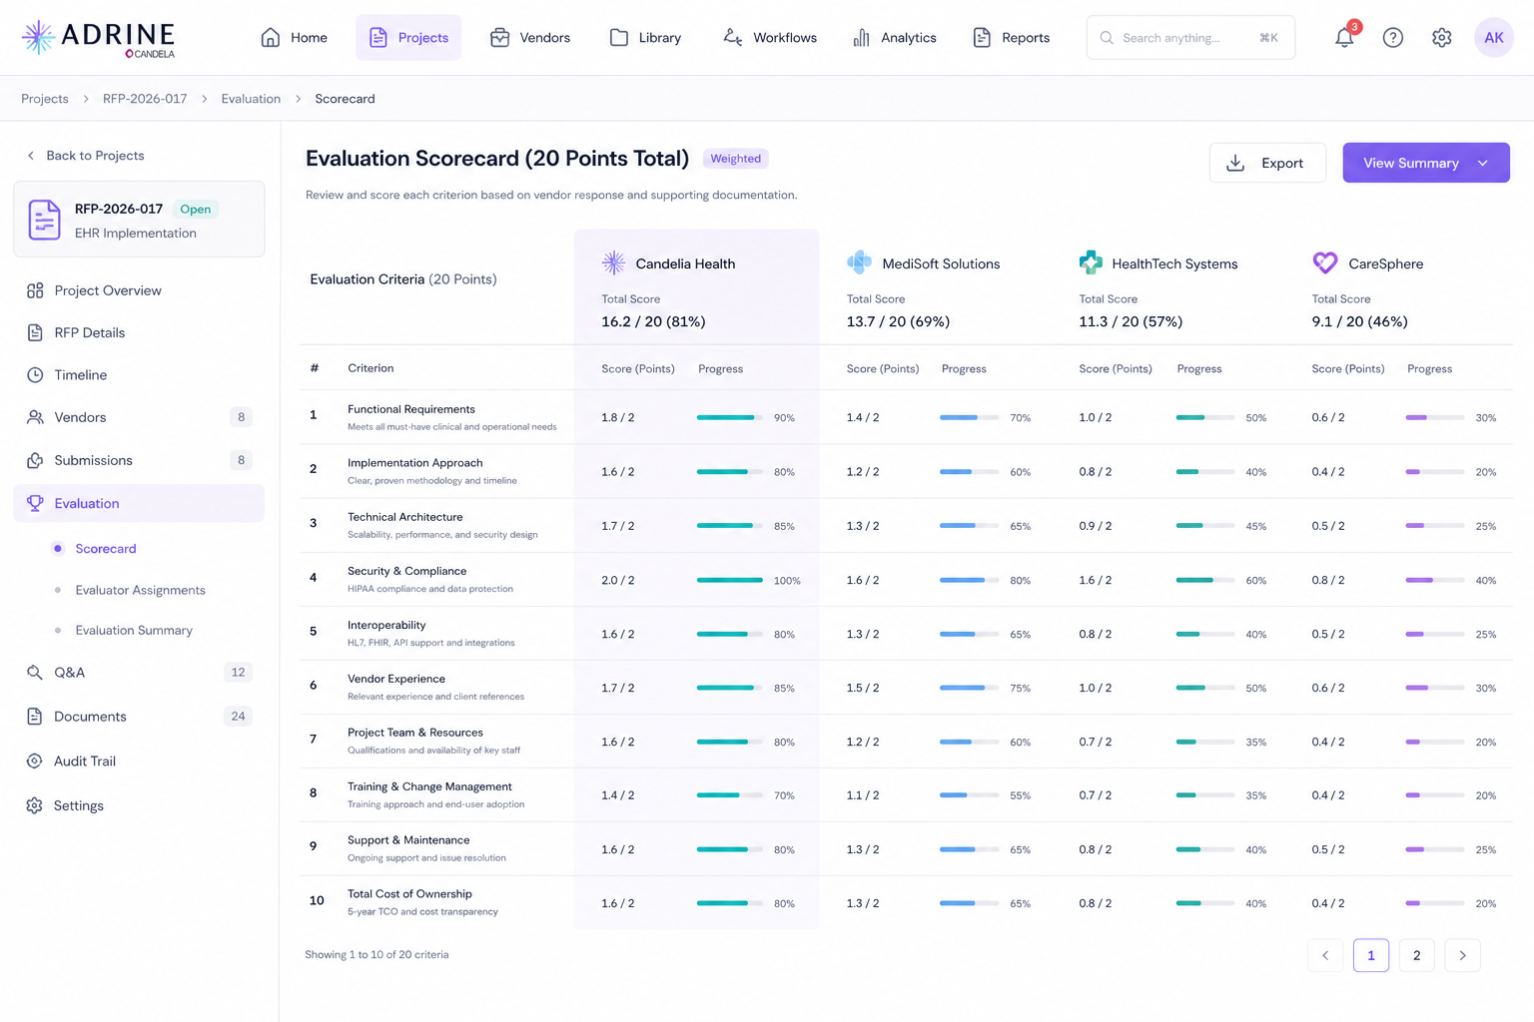This screenshot has height=1022, width=1534.
Task: Select page 1 in pagination
Action: (x=1371, y=955)
